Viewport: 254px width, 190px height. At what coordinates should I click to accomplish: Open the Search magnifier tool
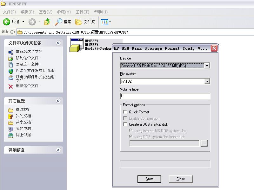click(59, 22)
